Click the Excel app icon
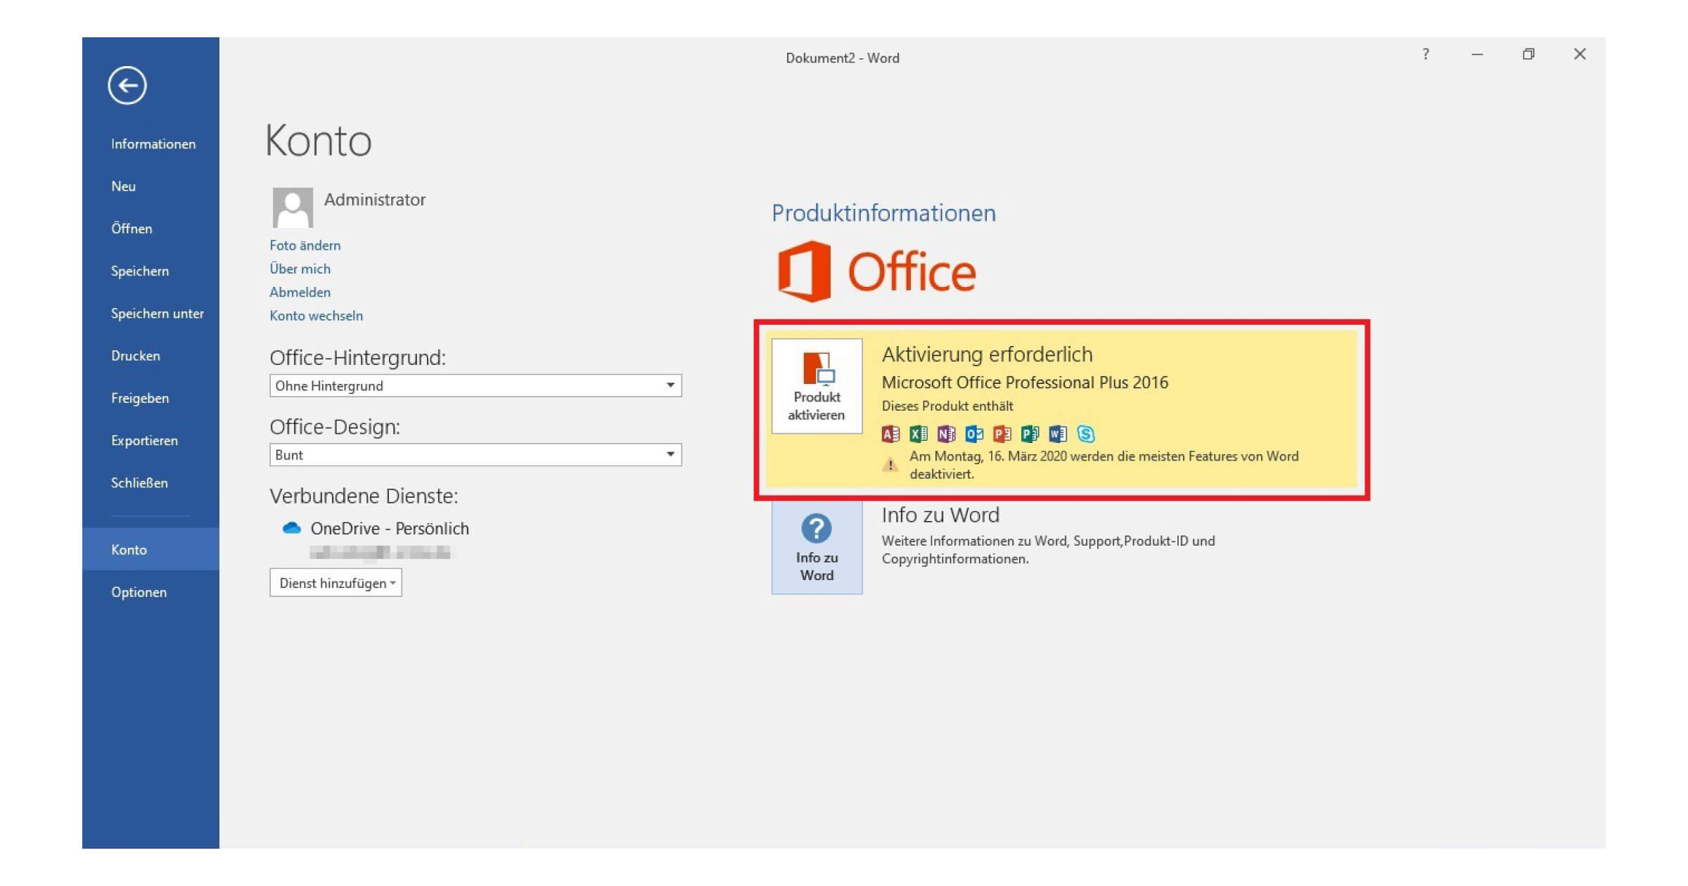 (919, 434)
